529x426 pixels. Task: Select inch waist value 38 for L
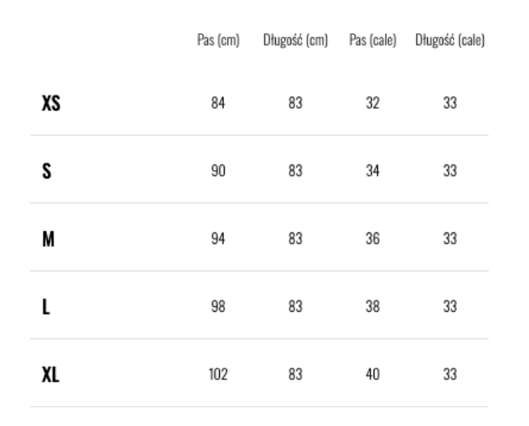pyautogui.click(x=372, y=308)
